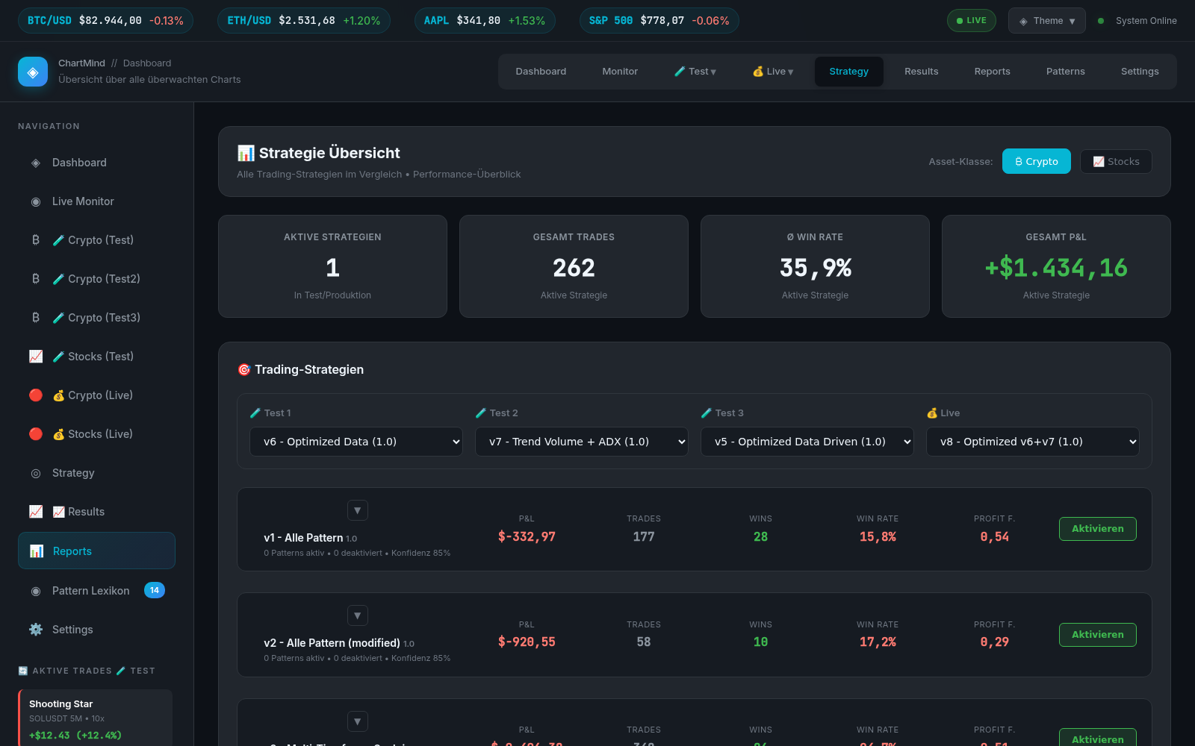Select the Strategy tab
The height and width of the screenshot is (746, 1195).
click(x=849, y=72)
